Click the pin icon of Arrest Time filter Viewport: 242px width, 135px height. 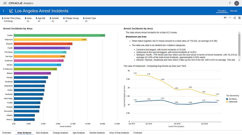click(x=2, y=18)
